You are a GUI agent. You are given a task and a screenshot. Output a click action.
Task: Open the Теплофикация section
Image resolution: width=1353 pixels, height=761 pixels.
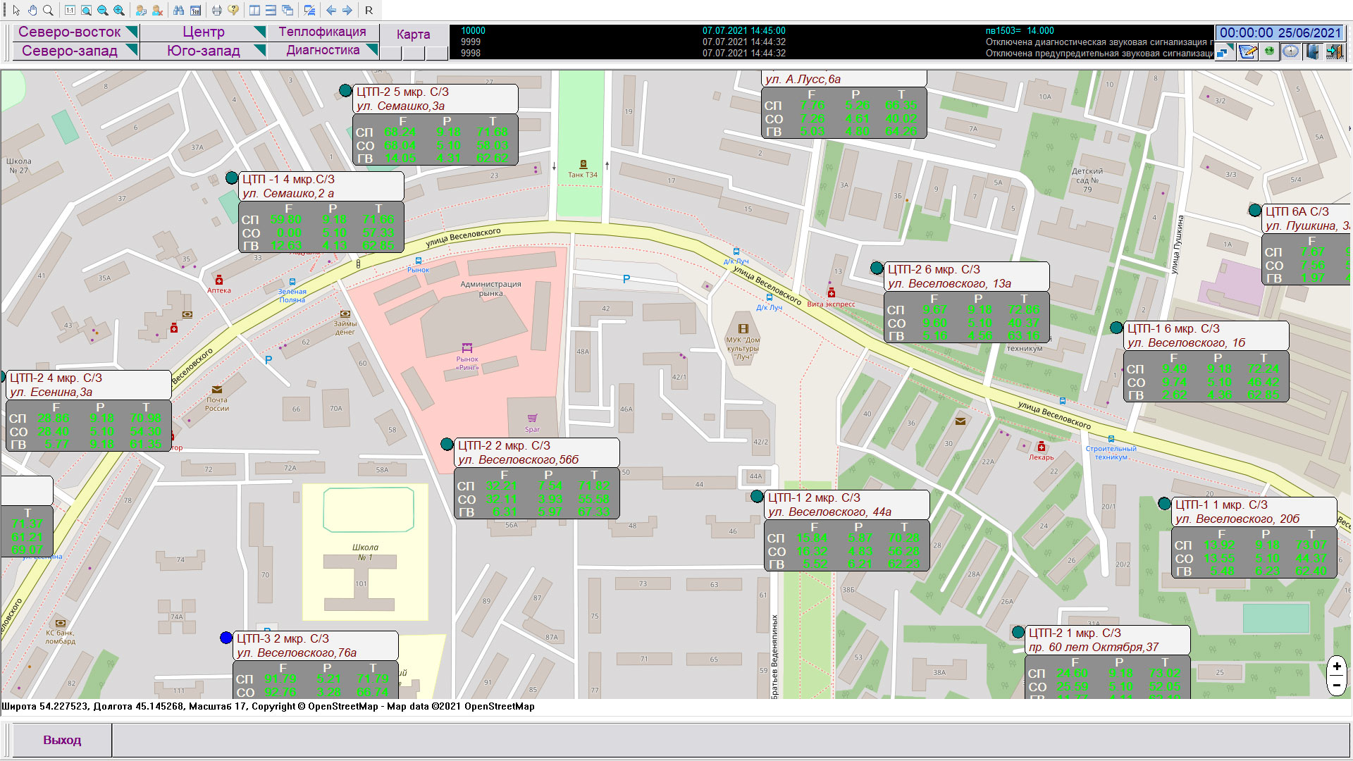point(323,32)
